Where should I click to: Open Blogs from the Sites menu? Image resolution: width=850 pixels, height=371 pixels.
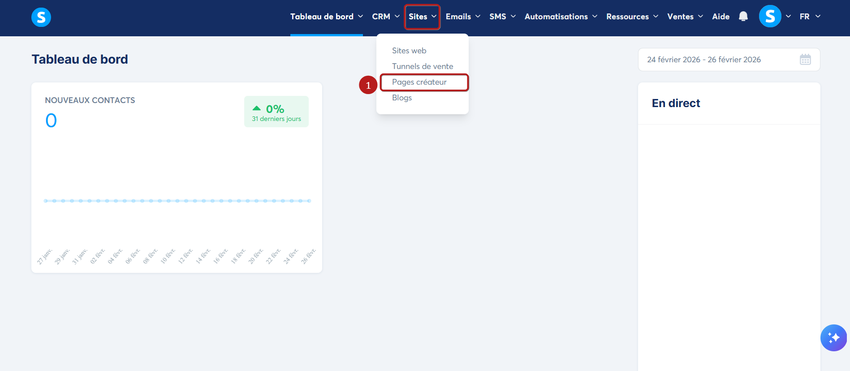[x=402, y=98]
